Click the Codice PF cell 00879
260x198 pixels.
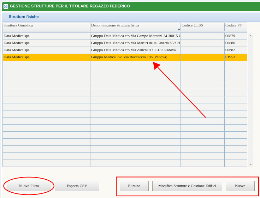(x=236, y=36)
